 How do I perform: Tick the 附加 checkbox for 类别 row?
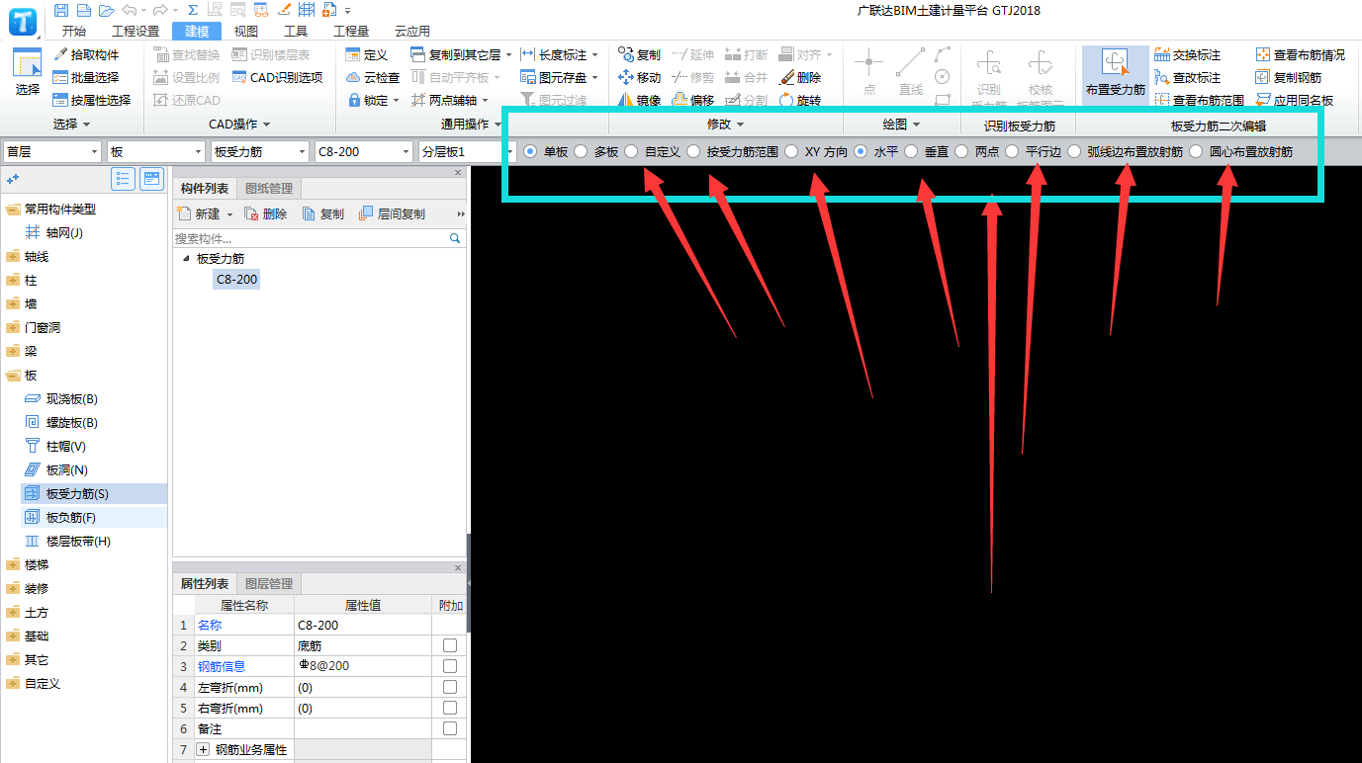[450, 645]
